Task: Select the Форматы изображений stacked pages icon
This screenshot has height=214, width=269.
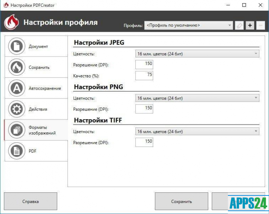Action: point(17,130)
